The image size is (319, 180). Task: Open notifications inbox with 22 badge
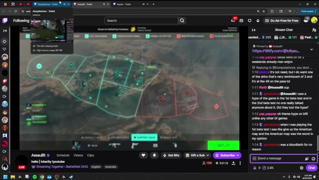coord(233,20)
